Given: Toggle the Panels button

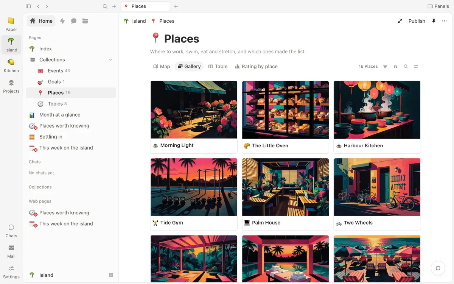Looking at the screenshot, I should pos(438,6).
